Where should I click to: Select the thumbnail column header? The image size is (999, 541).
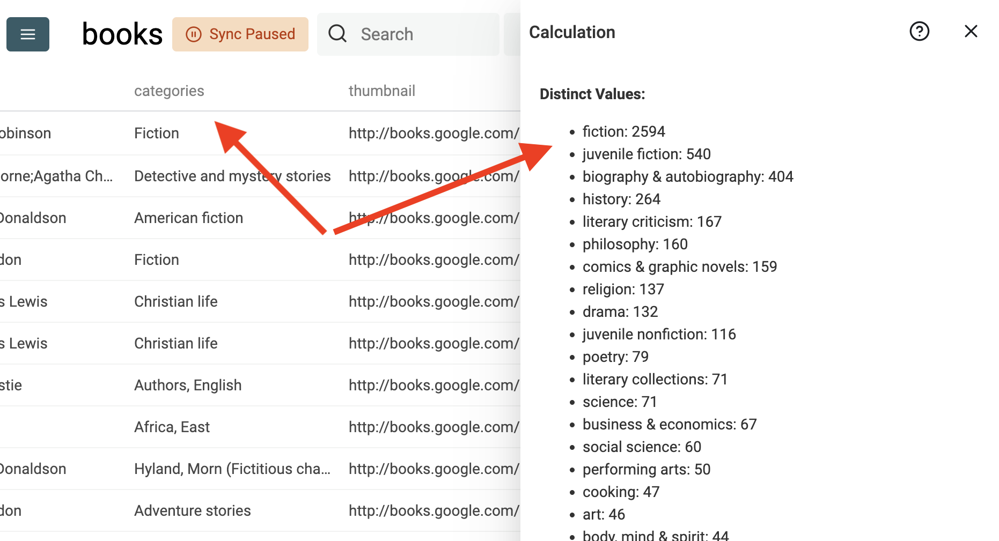[x=382, y=90]
